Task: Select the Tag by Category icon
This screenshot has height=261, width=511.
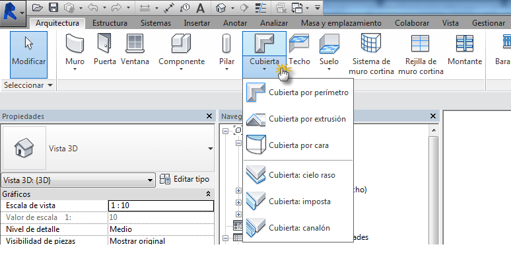Action: (x=185, y=8)
